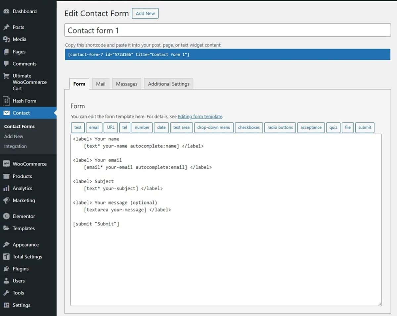The width and height of the screenshot is (397, 316).
Task: Click the WooCommerce logo icon
Action: coord(6,164)
